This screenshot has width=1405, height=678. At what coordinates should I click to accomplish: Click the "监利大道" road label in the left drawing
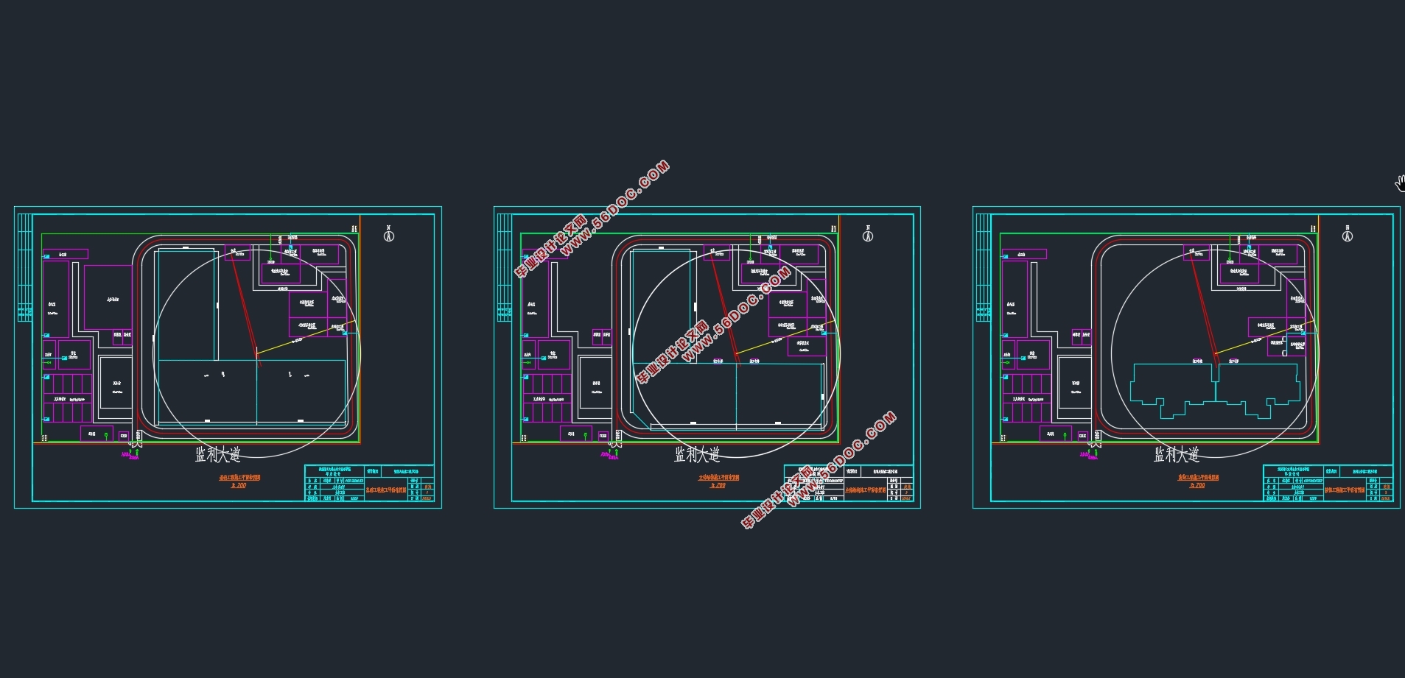[217, 454]
